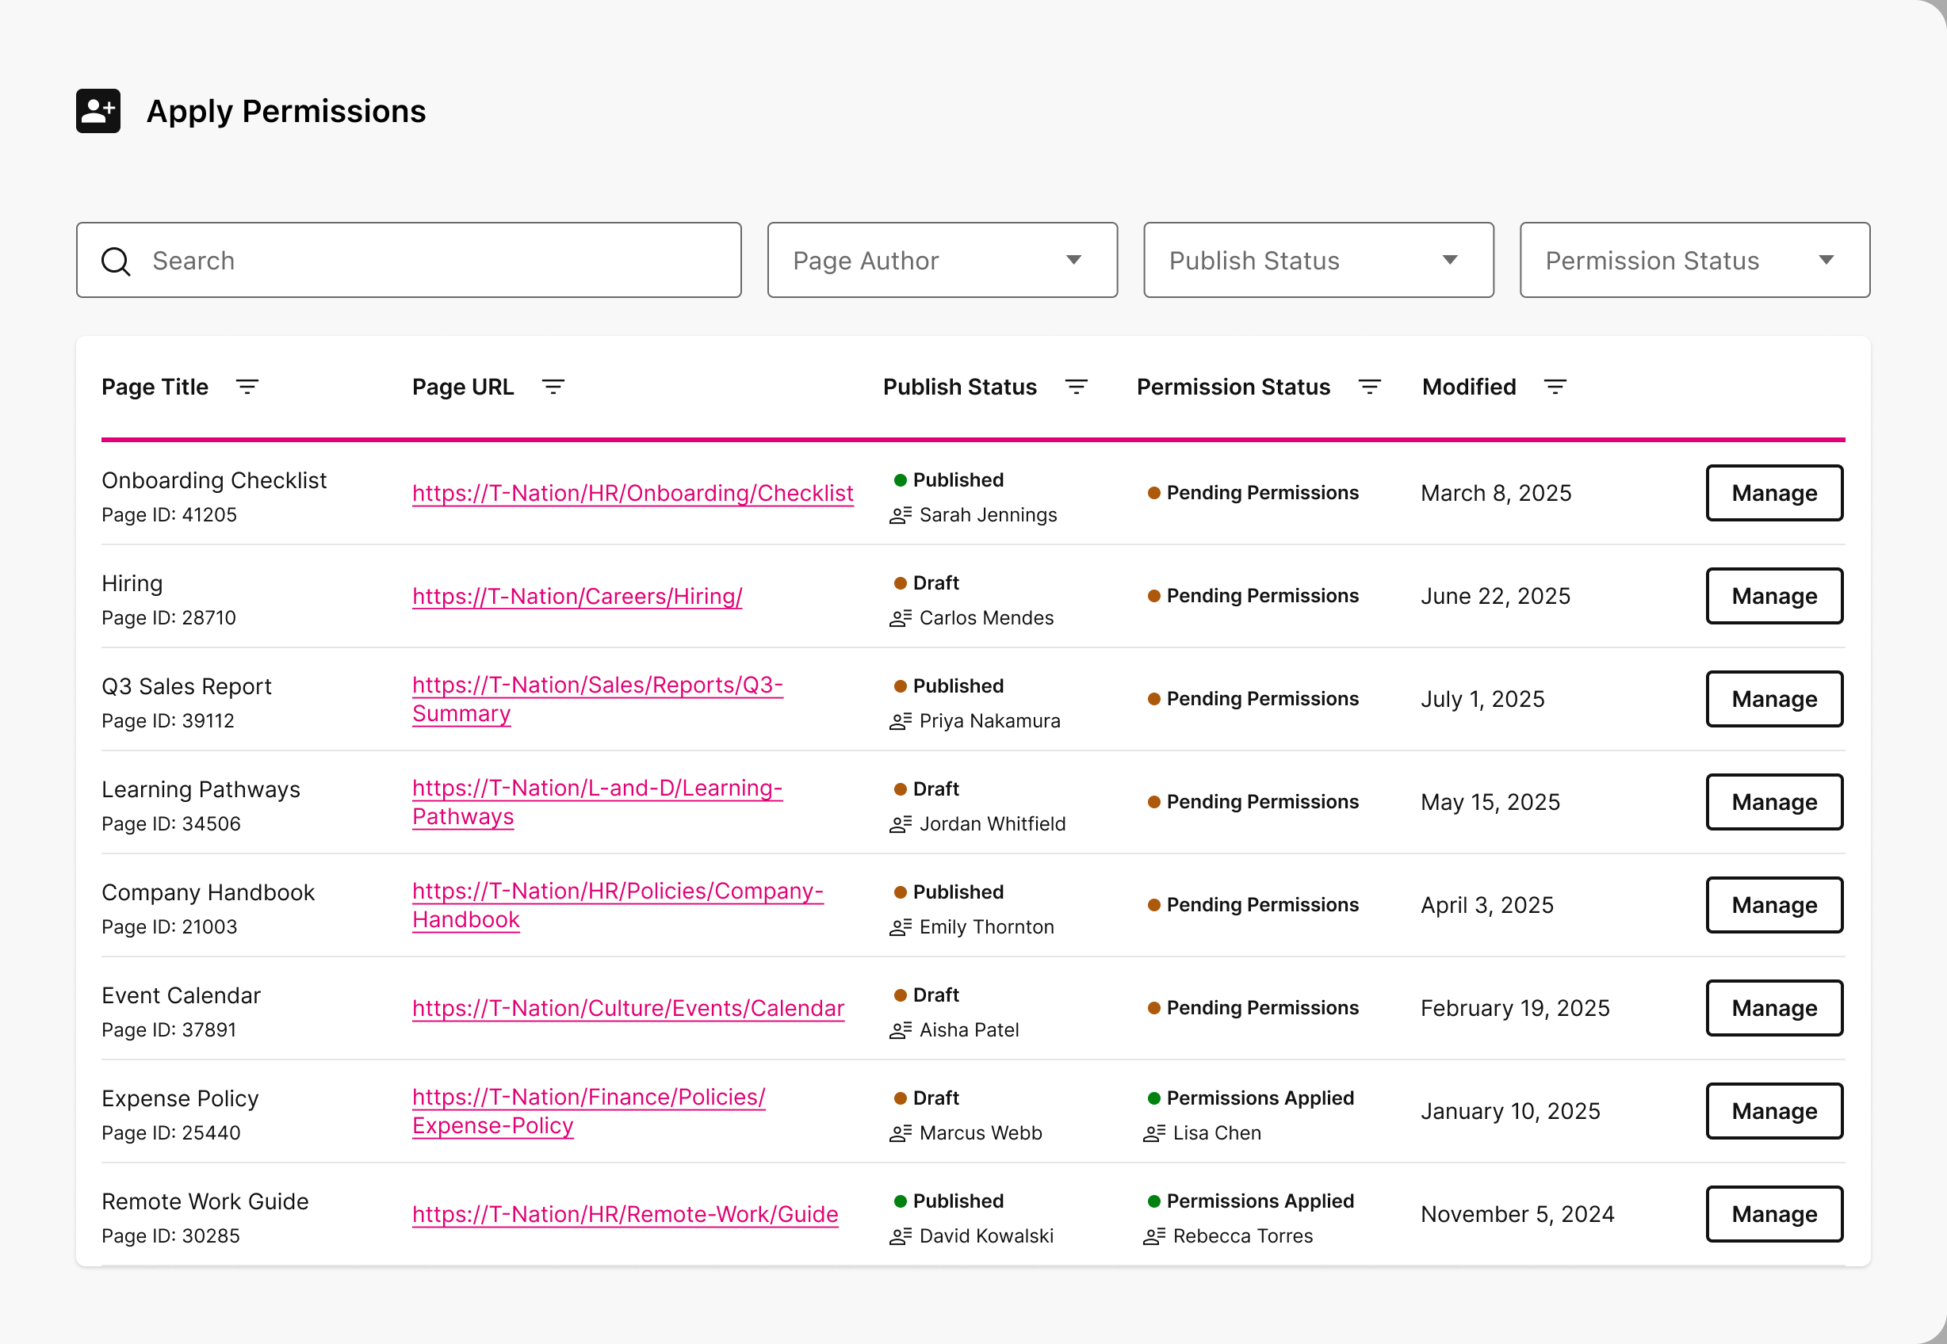The image size is (1947, 1344).
Task: Sort by Page Title filter icon
Action: tap(247, 387)
